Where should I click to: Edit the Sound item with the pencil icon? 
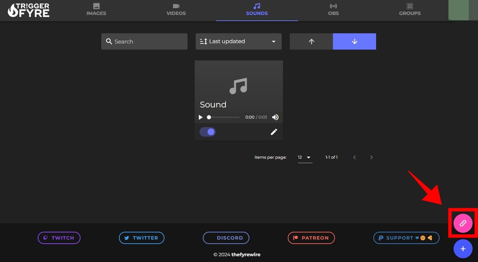click(x=274, y=132)
